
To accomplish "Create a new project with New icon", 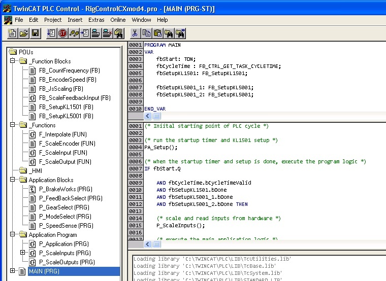I will pos(12,33).
